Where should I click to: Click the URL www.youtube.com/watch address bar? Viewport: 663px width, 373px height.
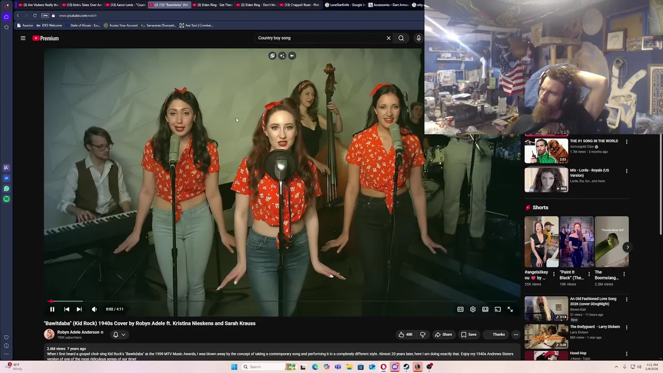(78, 16)
